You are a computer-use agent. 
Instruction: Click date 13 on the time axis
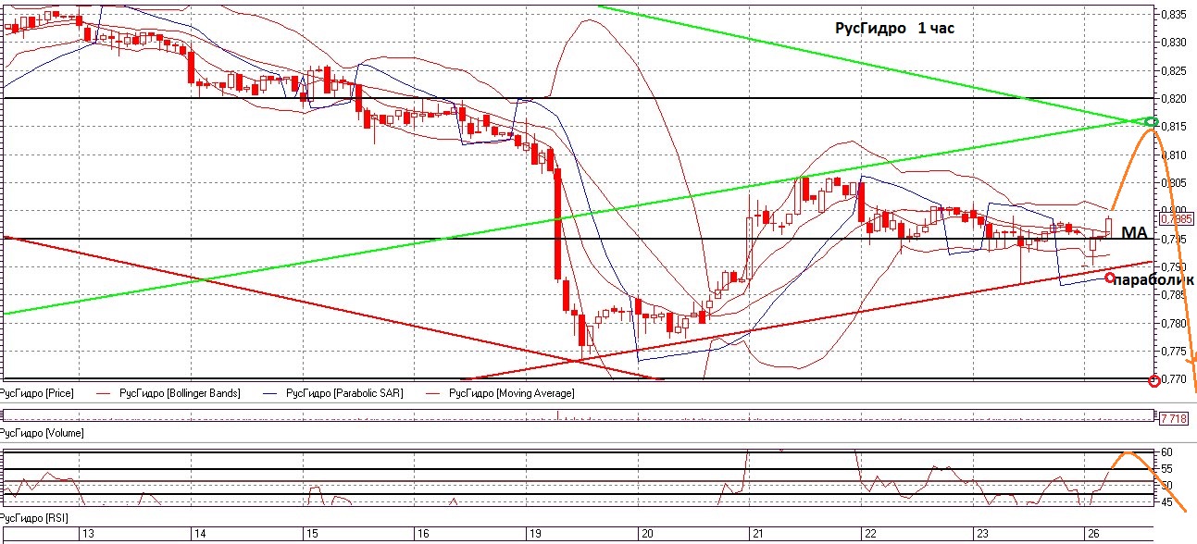89,534
